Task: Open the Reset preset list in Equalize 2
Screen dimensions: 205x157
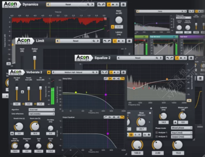Action: 138,58
